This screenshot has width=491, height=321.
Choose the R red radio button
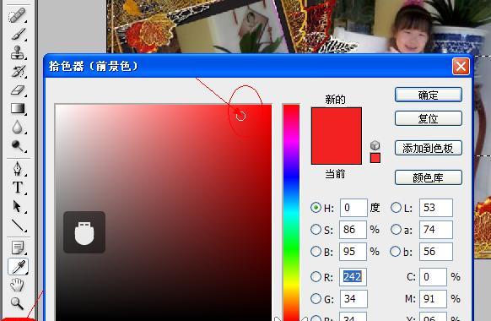tap(316, 276)
